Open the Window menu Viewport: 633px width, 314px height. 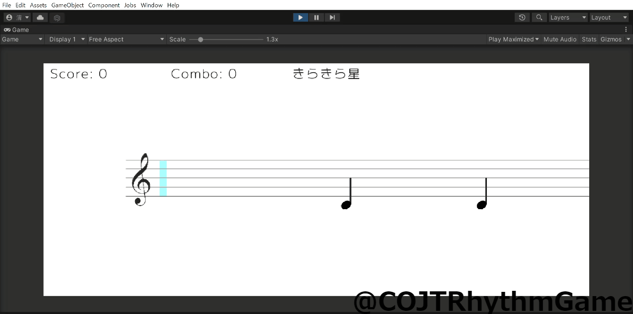tap(151, 5)
